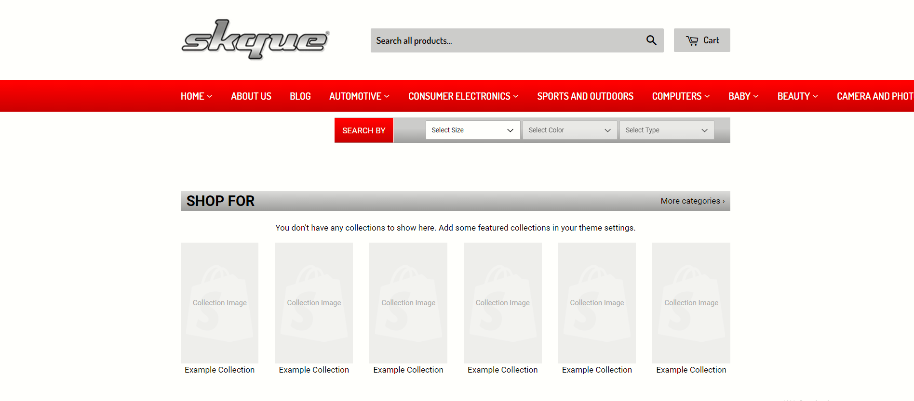Screen dimensions: 914x401
Task: Expand the Baby menu
Action: pyautogui.click(x=743, y=96)
